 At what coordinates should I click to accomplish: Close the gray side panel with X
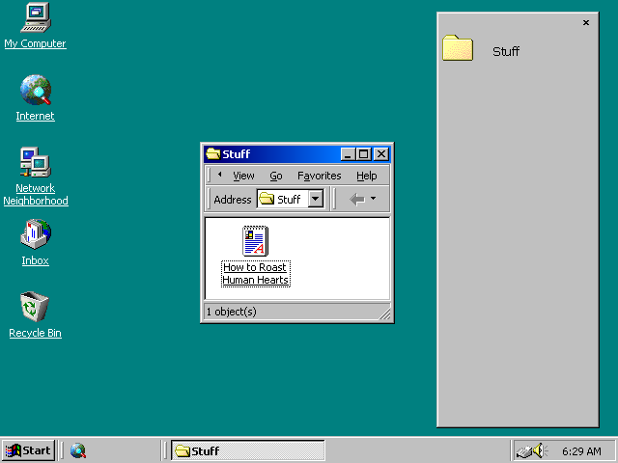click(586, 23)
